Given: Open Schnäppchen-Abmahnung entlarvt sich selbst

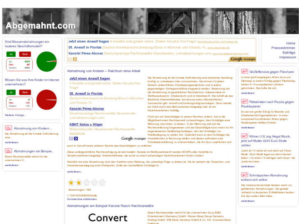Looking at the screenshot, I should click(x=264, y=178).
